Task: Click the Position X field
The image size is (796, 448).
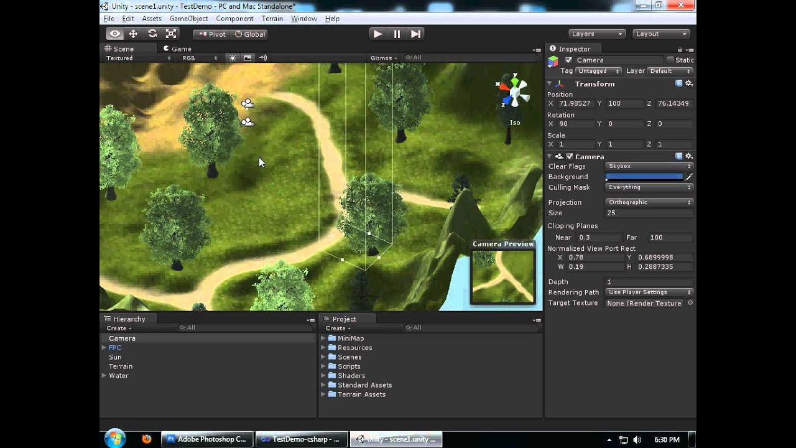Action: (x=576, y=103)
